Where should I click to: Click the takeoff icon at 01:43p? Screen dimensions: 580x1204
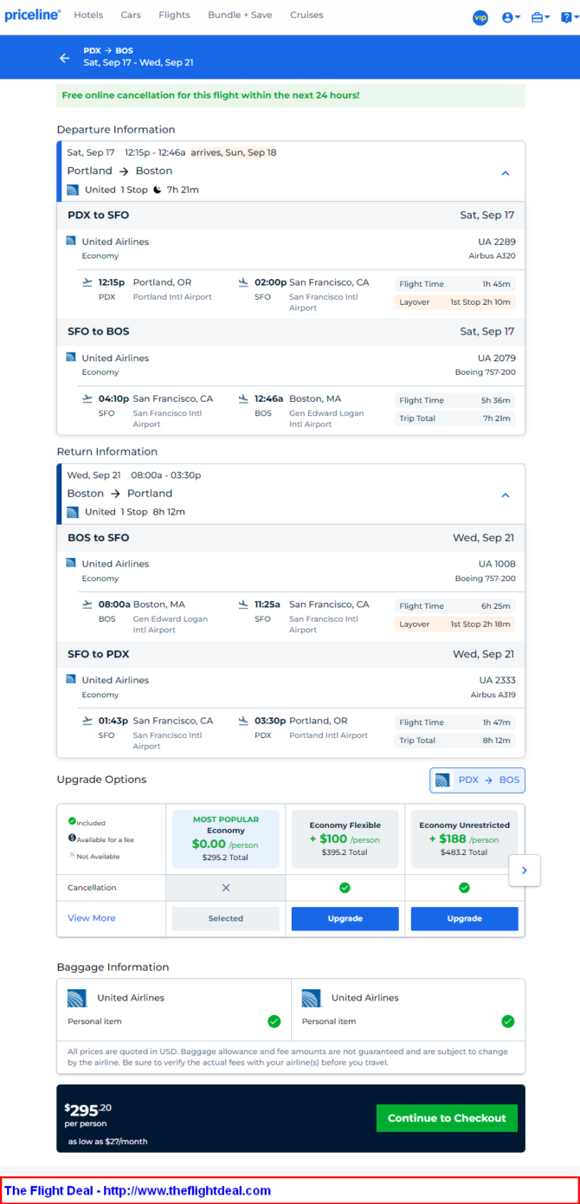point(87,721)
